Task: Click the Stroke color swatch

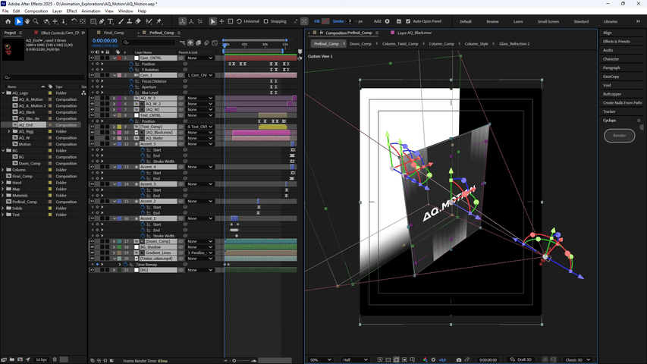Action: click(350, 21)
